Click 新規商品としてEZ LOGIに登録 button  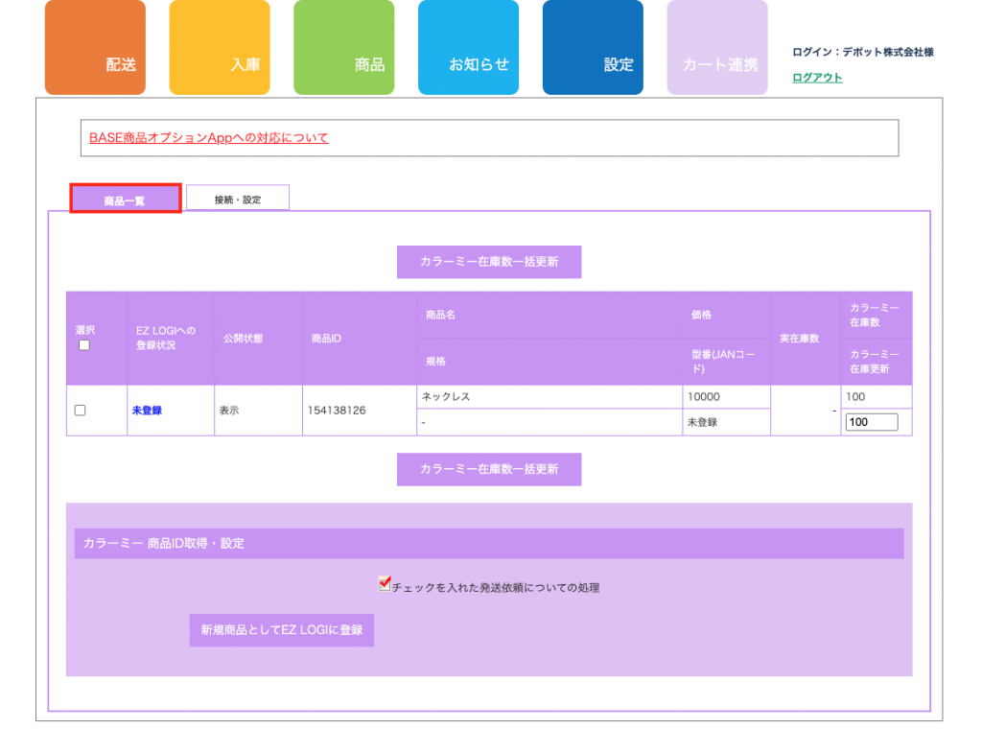(281, 630)
